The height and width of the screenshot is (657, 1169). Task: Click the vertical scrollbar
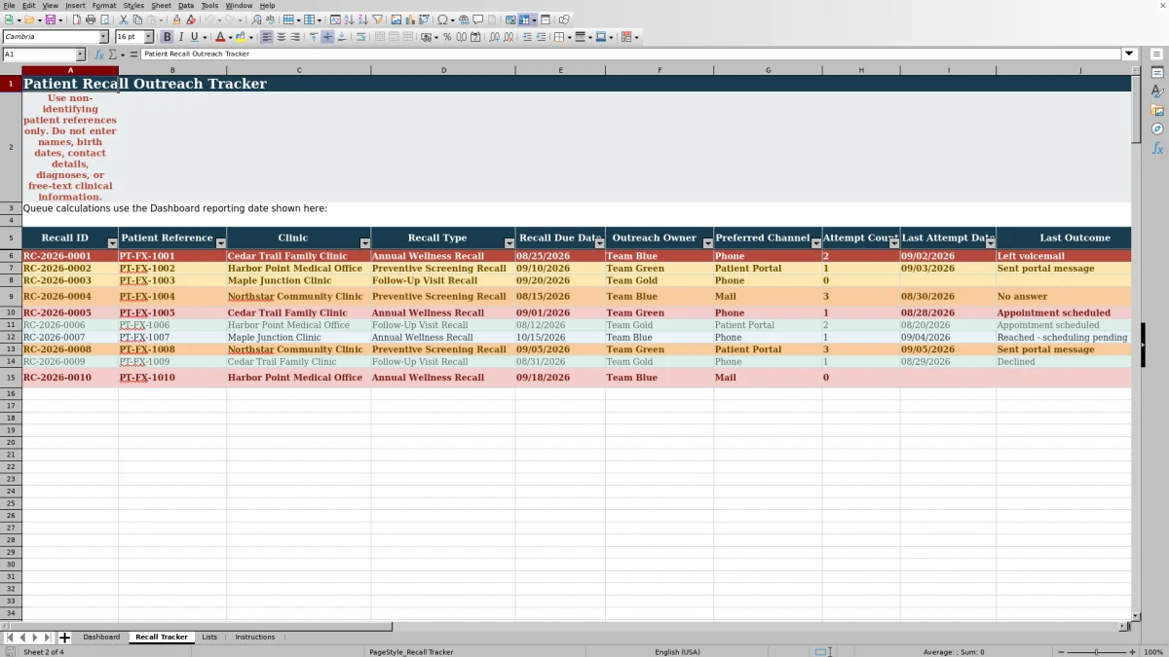point(1136,341)
